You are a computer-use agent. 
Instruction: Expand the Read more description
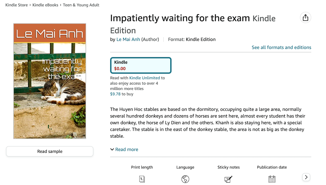coord(124,149)
